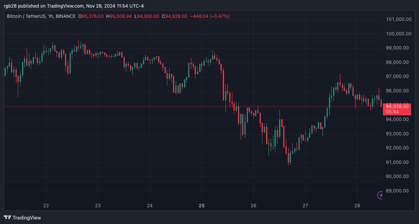Select the 22 date axis label

coord(46,206)
